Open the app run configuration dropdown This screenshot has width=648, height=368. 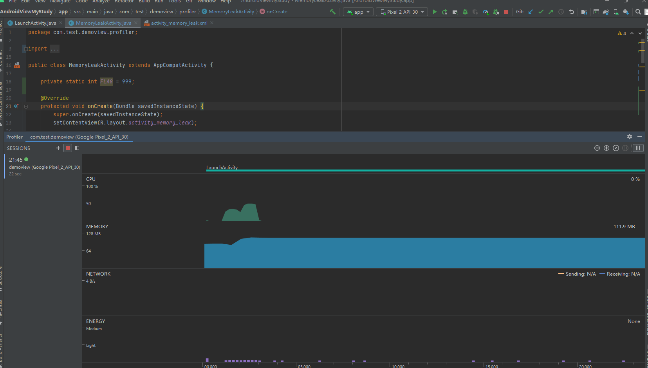point(357,12)
